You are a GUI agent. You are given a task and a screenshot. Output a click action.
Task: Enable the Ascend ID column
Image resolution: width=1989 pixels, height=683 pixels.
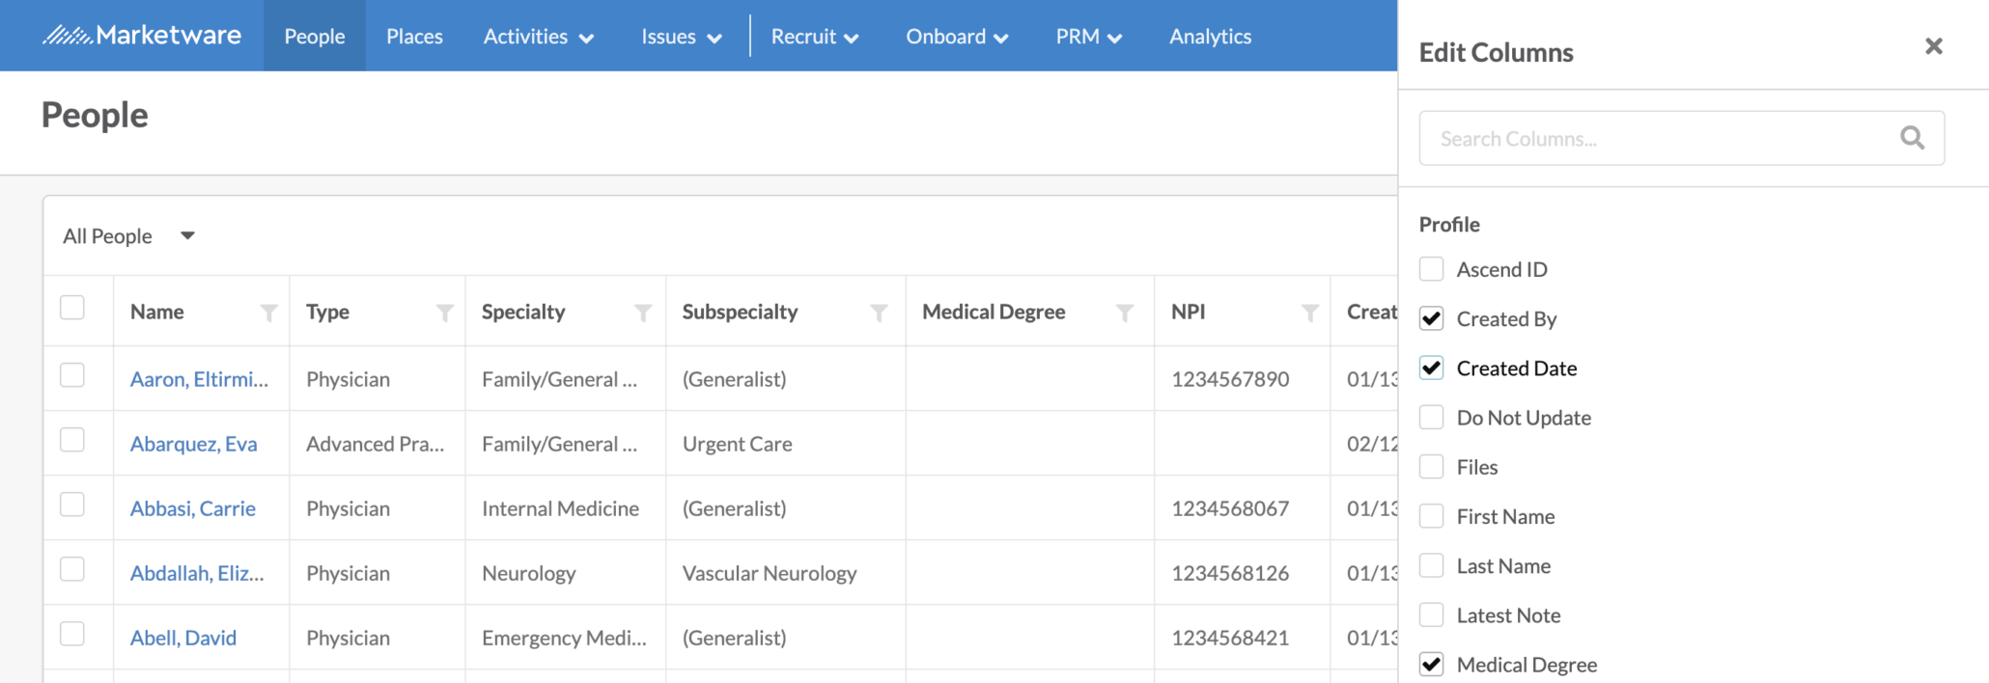pos(1432,269)
